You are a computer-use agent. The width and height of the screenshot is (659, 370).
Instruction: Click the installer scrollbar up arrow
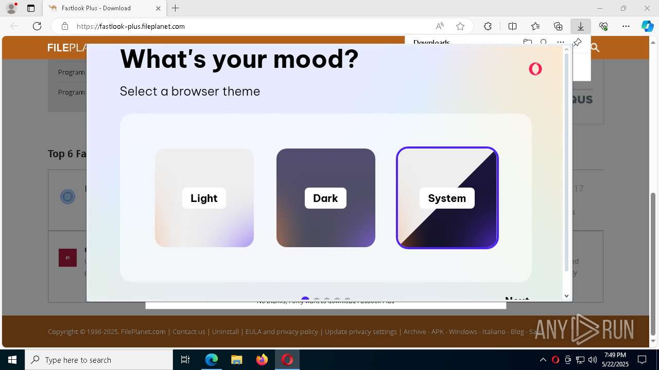coord(567,49)
